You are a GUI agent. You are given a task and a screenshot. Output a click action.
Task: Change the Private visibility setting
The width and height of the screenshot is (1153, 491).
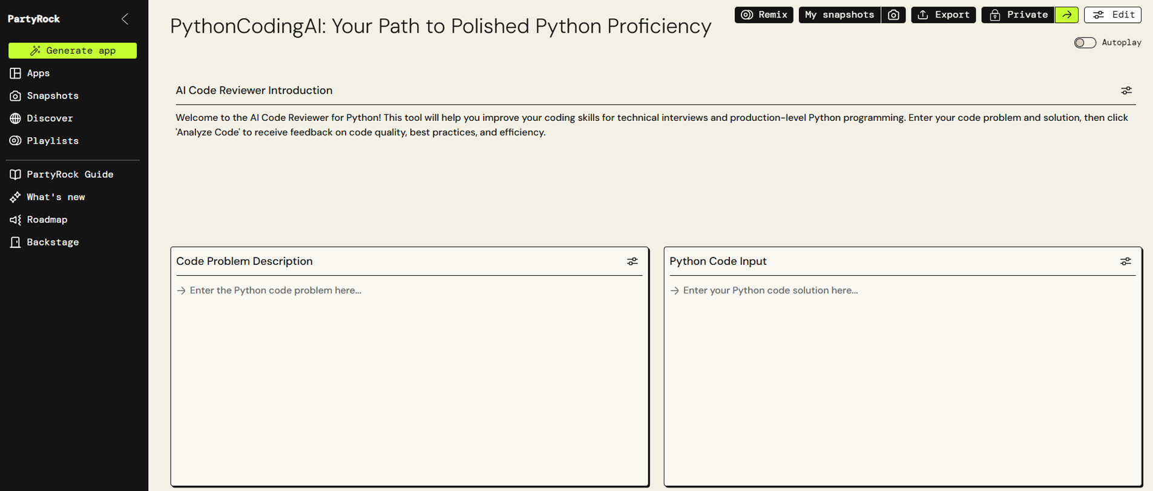[x=1018, y=15]
